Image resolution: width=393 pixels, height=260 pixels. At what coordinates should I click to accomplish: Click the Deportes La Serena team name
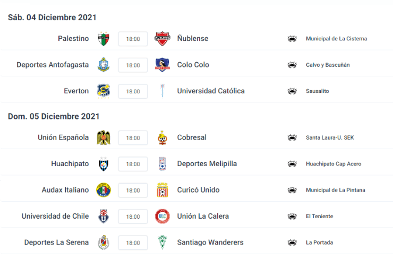[56, 242]
